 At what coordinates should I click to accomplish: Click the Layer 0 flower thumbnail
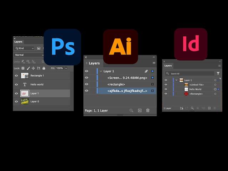click(25, 102)
